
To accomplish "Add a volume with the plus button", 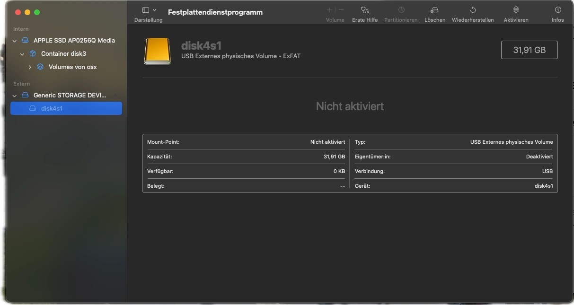I will point(329,10).
